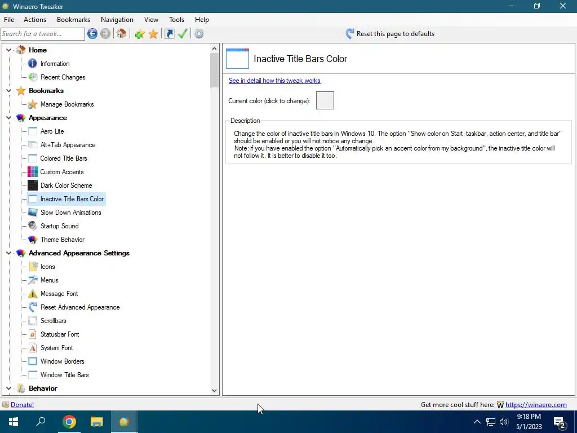Click the Theme Behavior icon
Image resolution: width=577 pixels, height=433 pixels.
32,239
